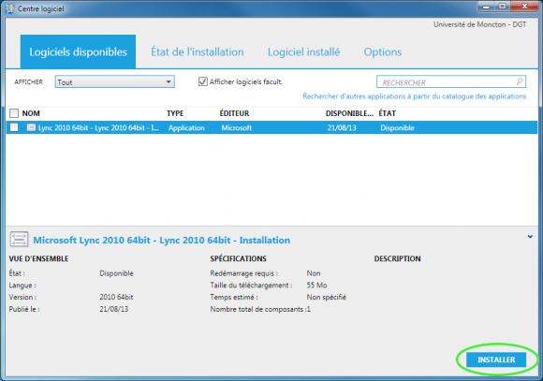Click the 2010 64bit version value
Viewport: 543px width, 381px height.
tap(116, 297)
